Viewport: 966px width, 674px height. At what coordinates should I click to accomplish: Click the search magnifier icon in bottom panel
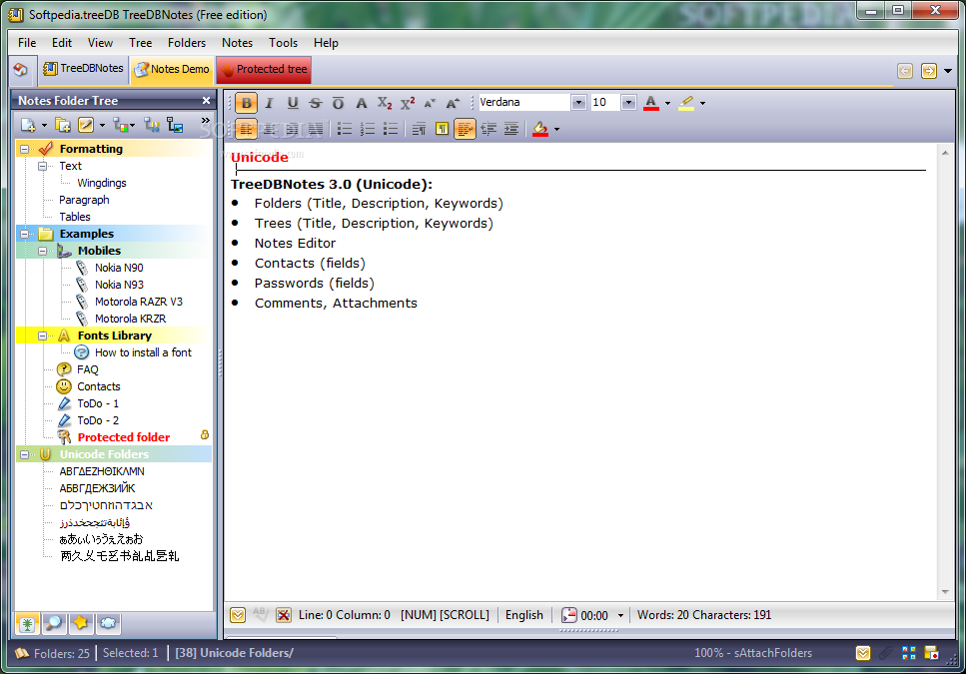[54, 623]
